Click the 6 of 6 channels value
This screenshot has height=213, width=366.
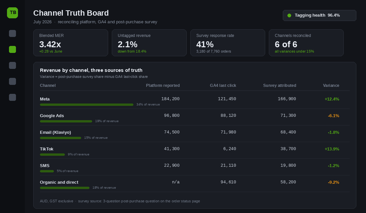coord(286,44)
